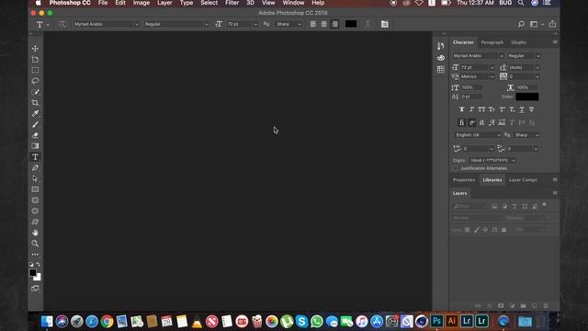588x331 pixels.
Task: Select the Pen tool
Action: [35, 167]
